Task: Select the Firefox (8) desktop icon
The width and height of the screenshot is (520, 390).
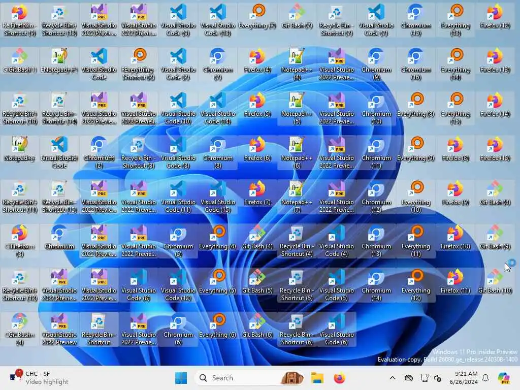Action: point(456,150)
